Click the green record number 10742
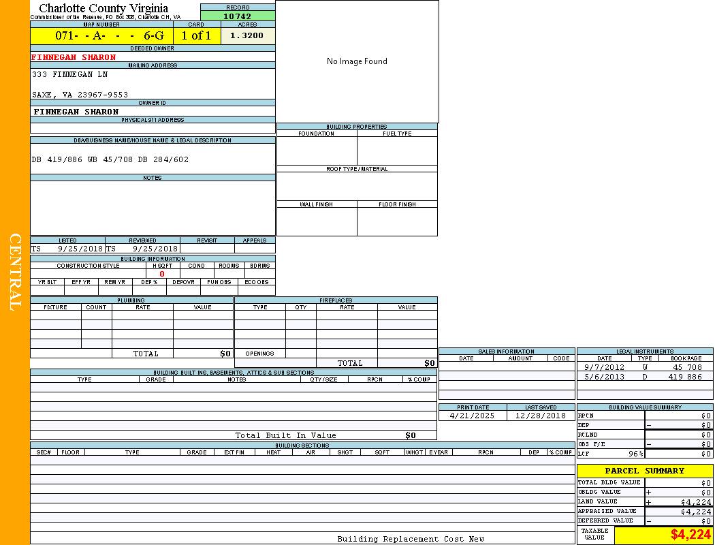 (x=238, y=16)
